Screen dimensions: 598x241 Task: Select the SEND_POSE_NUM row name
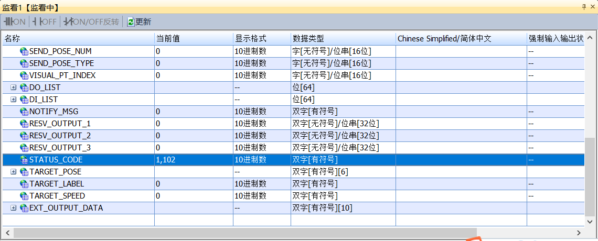[60, 51]
